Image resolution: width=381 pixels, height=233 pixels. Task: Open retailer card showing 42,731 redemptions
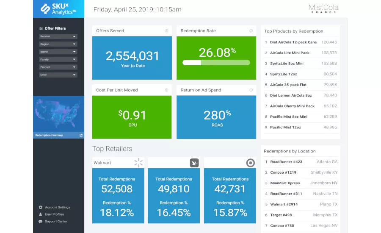coord(230,191)
